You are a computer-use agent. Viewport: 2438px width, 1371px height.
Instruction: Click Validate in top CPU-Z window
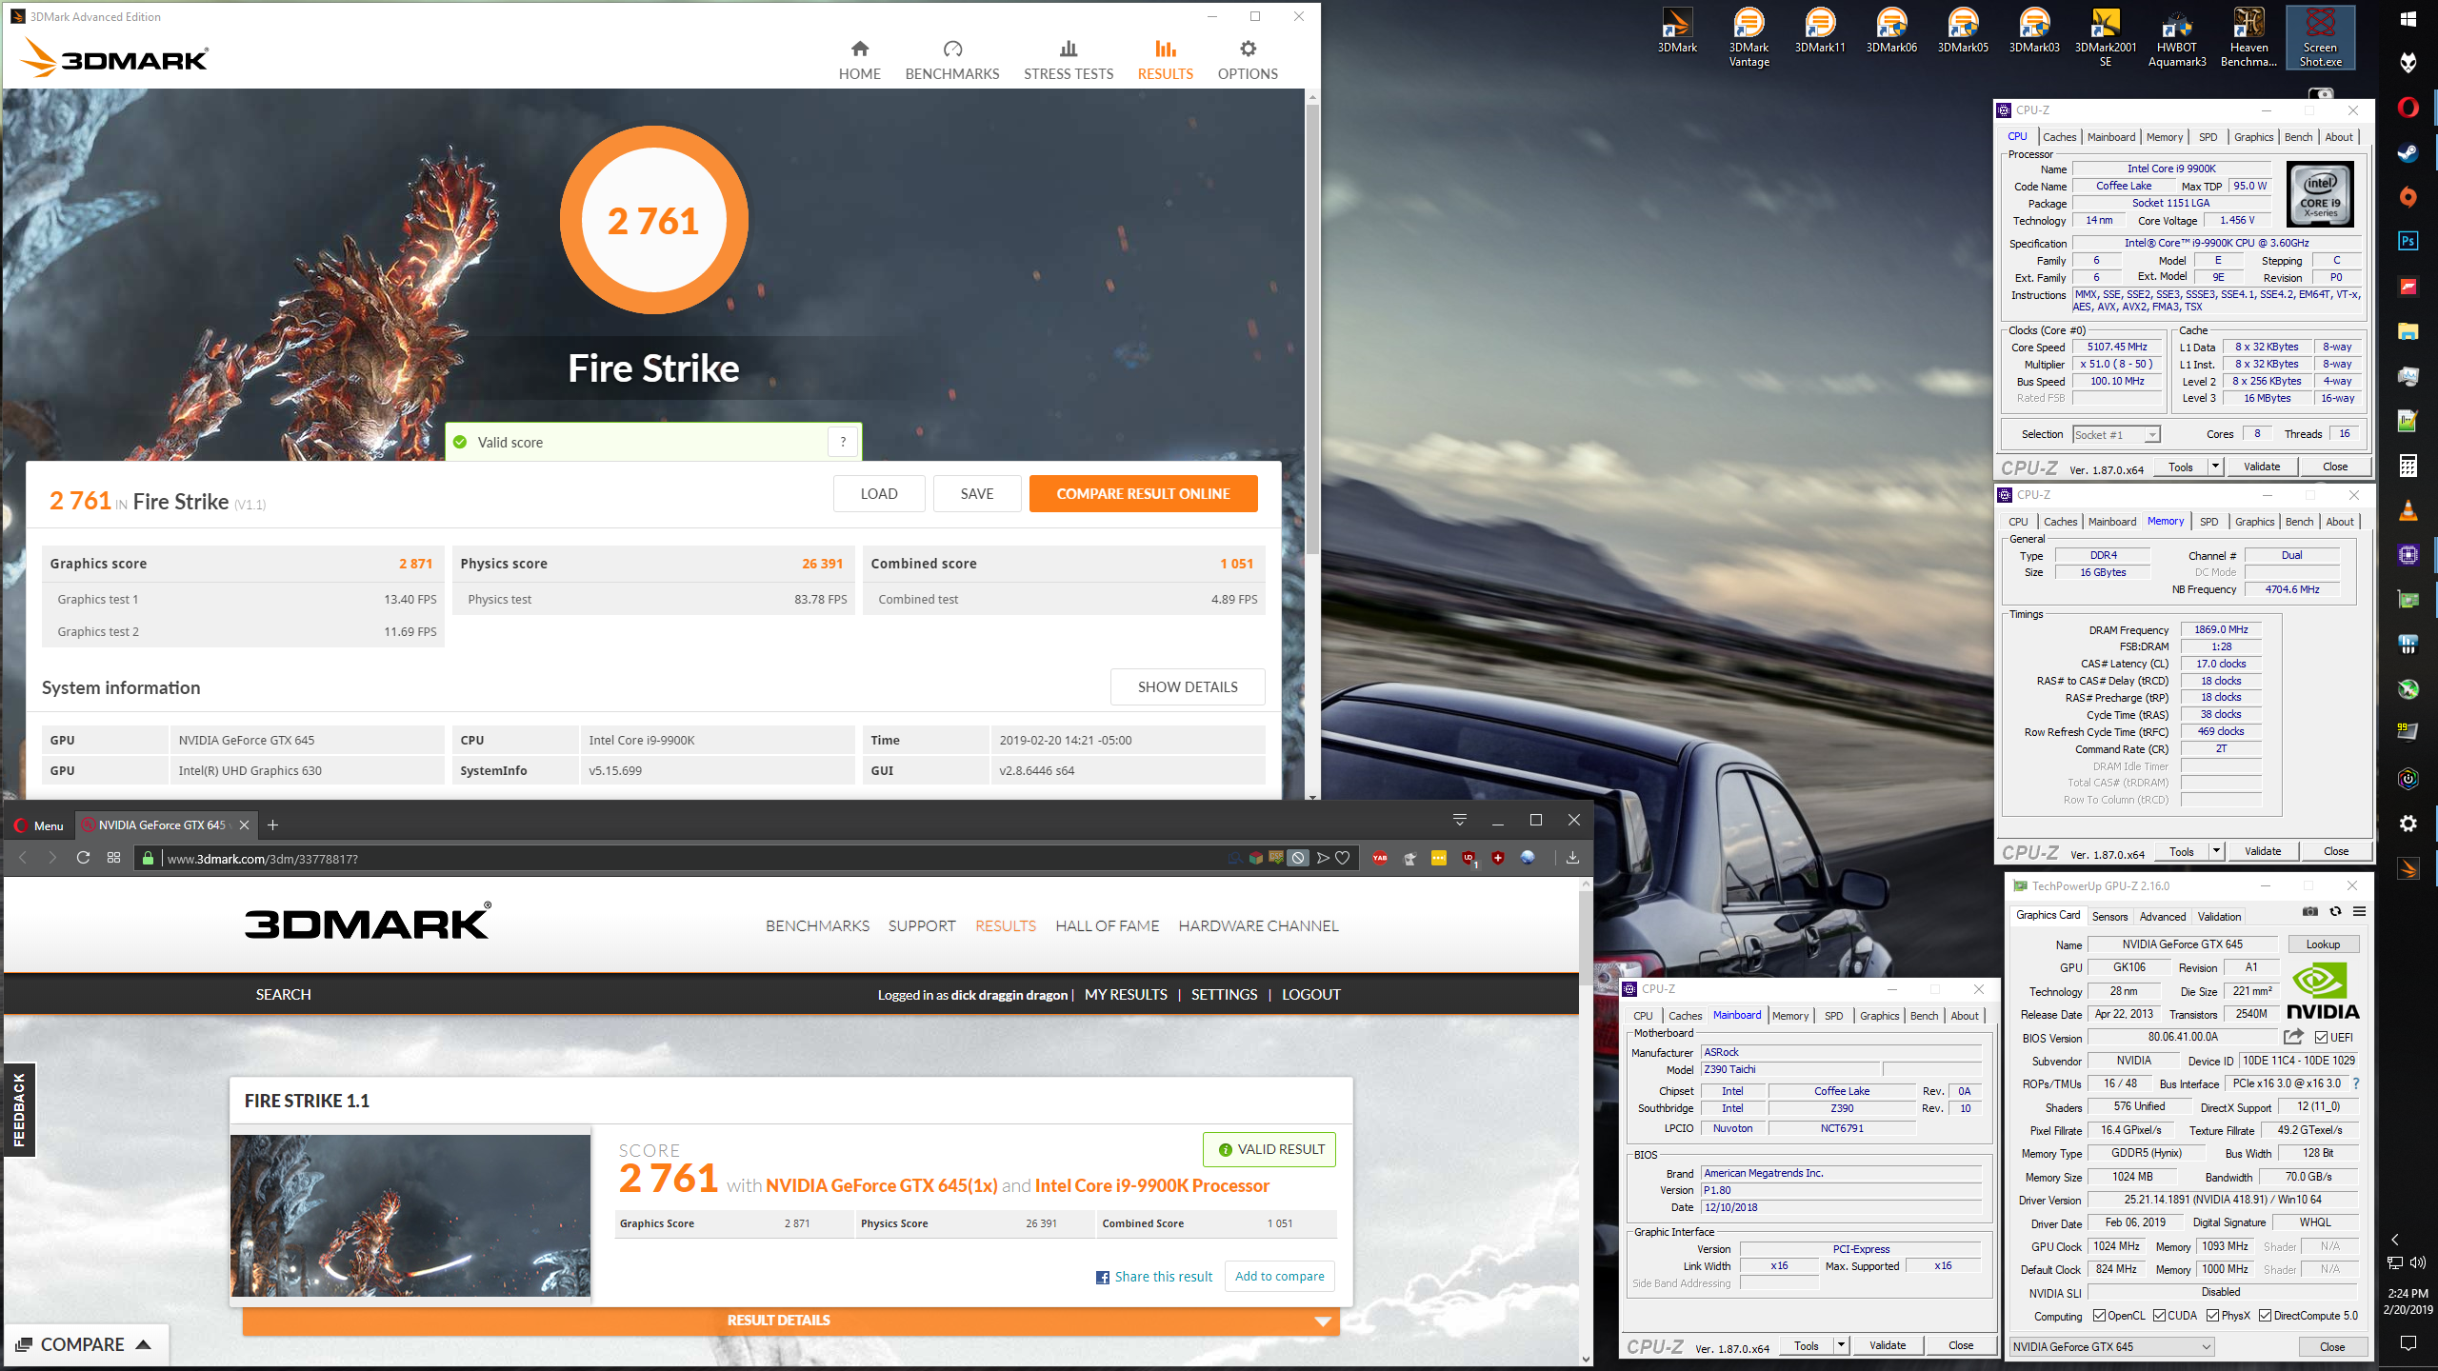click(2262, 467)
